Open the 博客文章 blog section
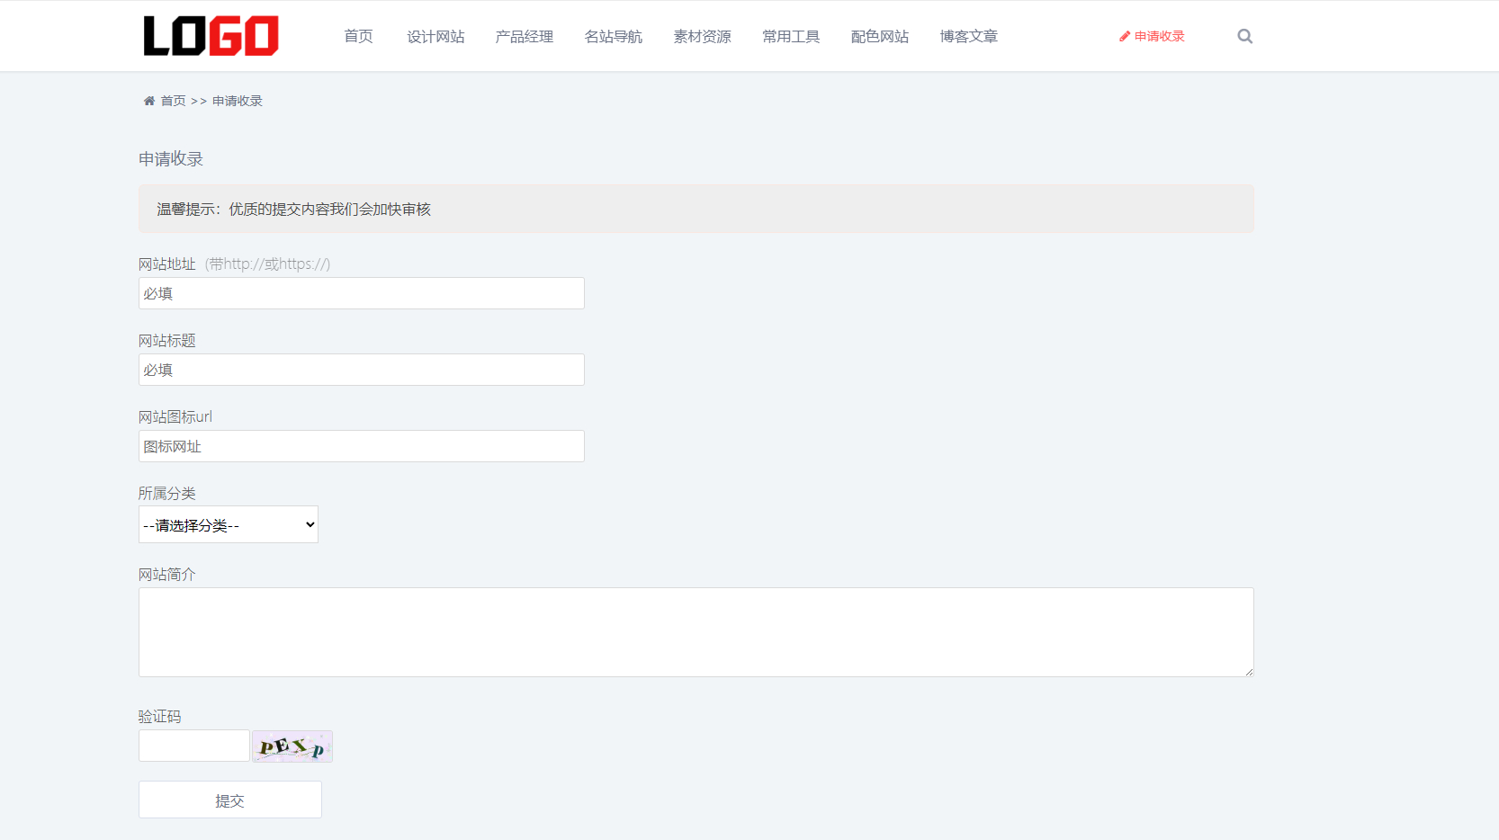This screenshot has height=840, width=1499. coord(968,36)
